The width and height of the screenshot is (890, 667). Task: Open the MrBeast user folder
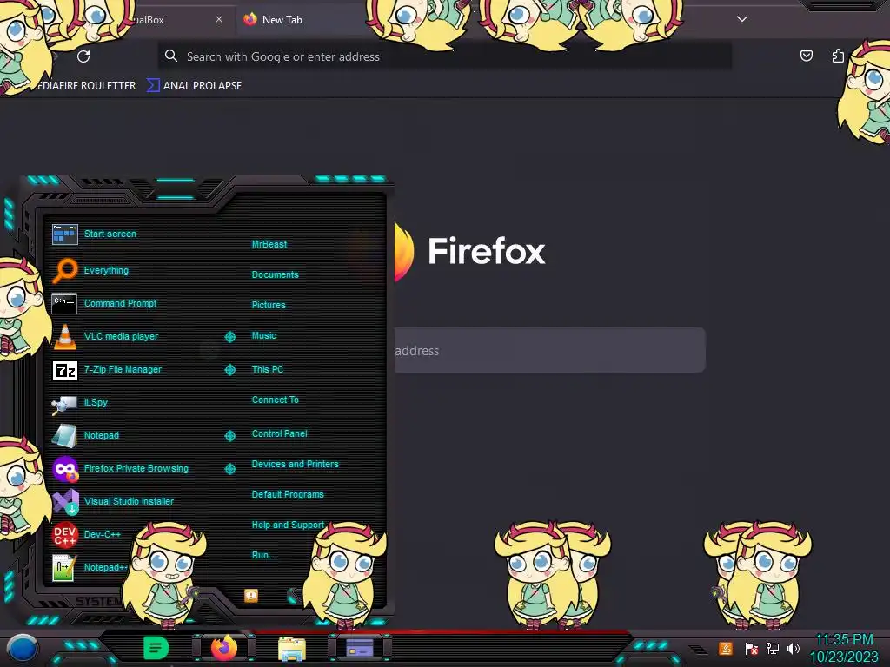coord(269,244)
